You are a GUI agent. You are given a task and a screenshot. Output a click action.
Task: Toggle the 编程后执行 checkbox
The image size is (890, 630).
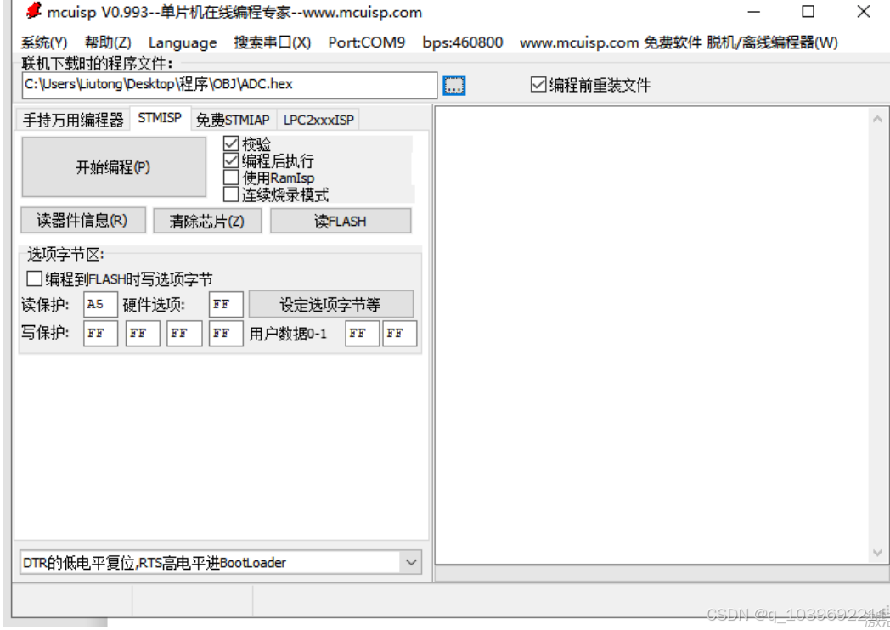[x=230, y=160]
